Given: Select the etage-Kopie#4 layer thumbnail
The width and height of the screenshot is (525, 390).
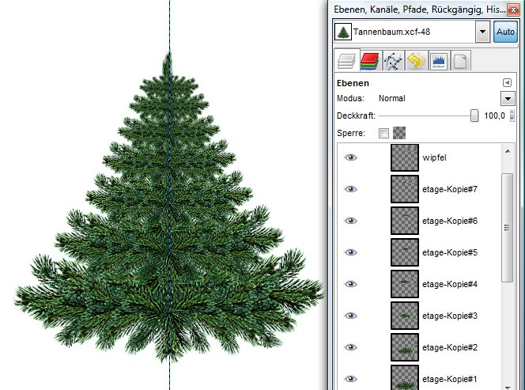Looking at the screenshot, I should click(405, 284).
